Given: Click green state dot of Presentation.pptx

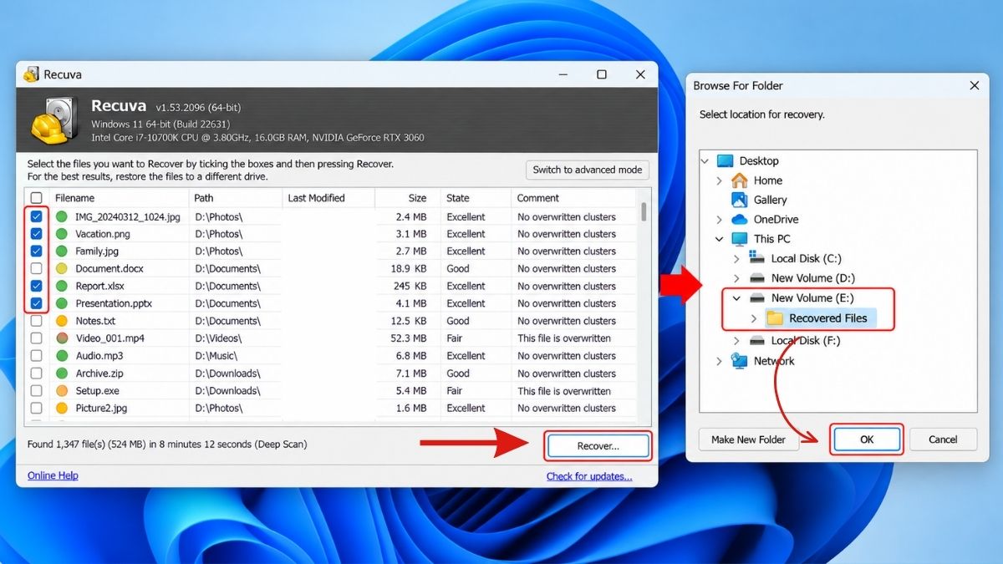Looking at the screenshot, I should pyautogui.click(x=62, y=303).
